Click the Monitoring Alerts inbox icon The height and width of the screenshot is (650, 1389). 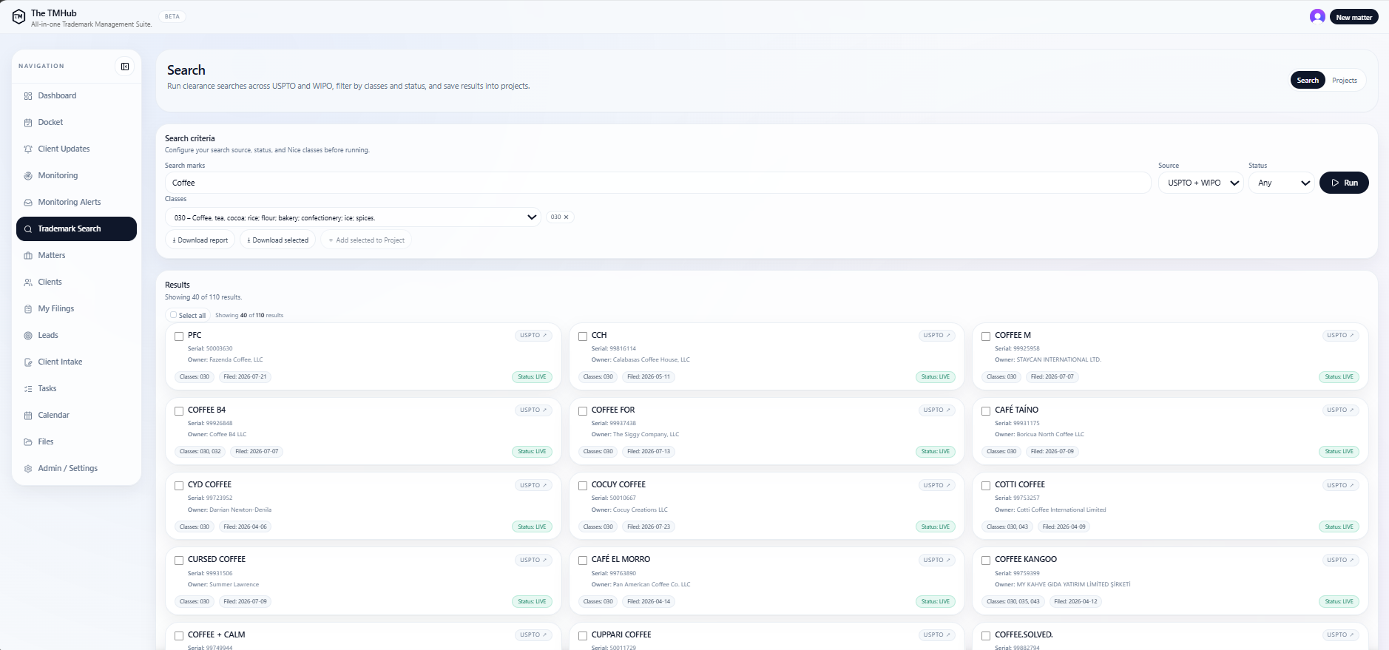(28, 203)
